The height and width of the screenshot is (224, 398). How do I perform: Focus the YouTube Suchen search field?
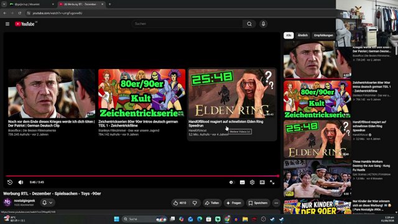tap(187, 24)
